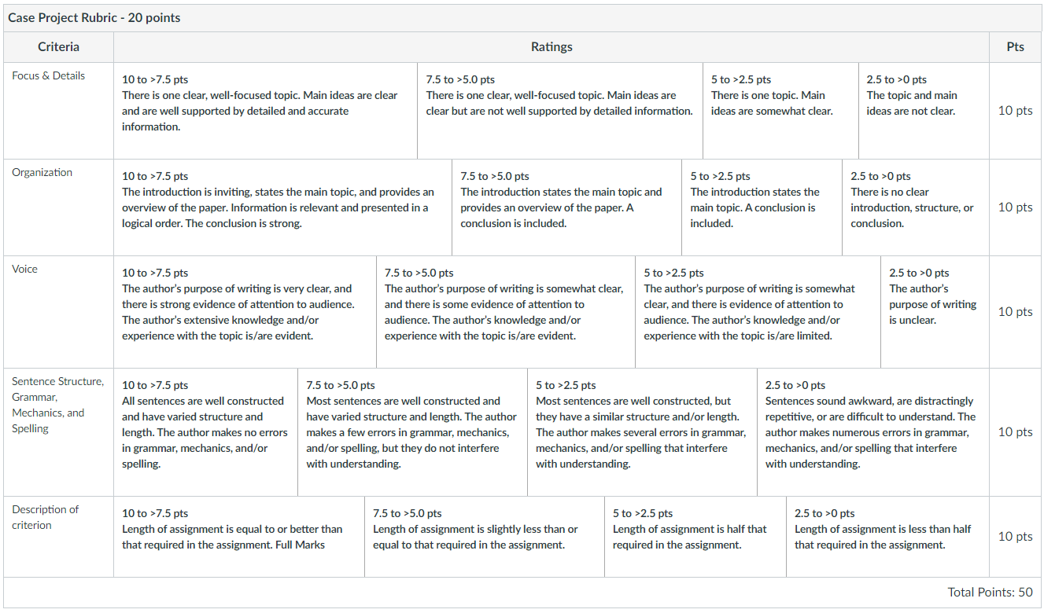Pick the no clear introduction rating
Image resolution: width=1044 pixels, height=613 pixels.
pyautogui.click(x=916, y=207)
